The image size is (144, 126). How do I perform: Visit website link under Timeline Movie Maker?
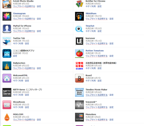click(96, 95)
